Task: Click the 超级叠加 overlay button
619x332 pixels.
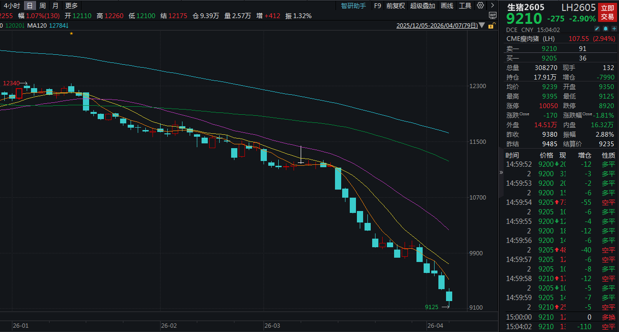Action: click(x=423, y=6)
